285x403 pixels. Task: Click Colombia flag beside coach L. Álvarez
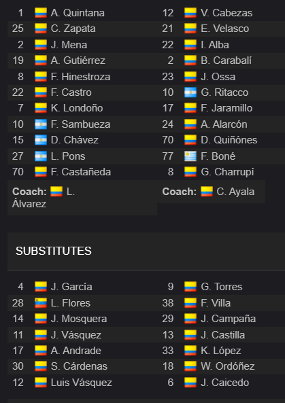click(56, 192)
